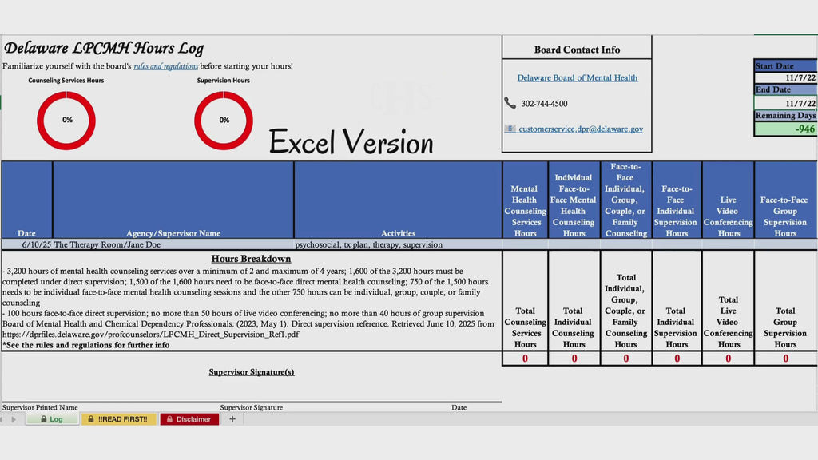The width and height of the screenshot is (818, 460).
Task: Click the Mental Health Counseling Services Hours header
Action: tap(526, 200)
